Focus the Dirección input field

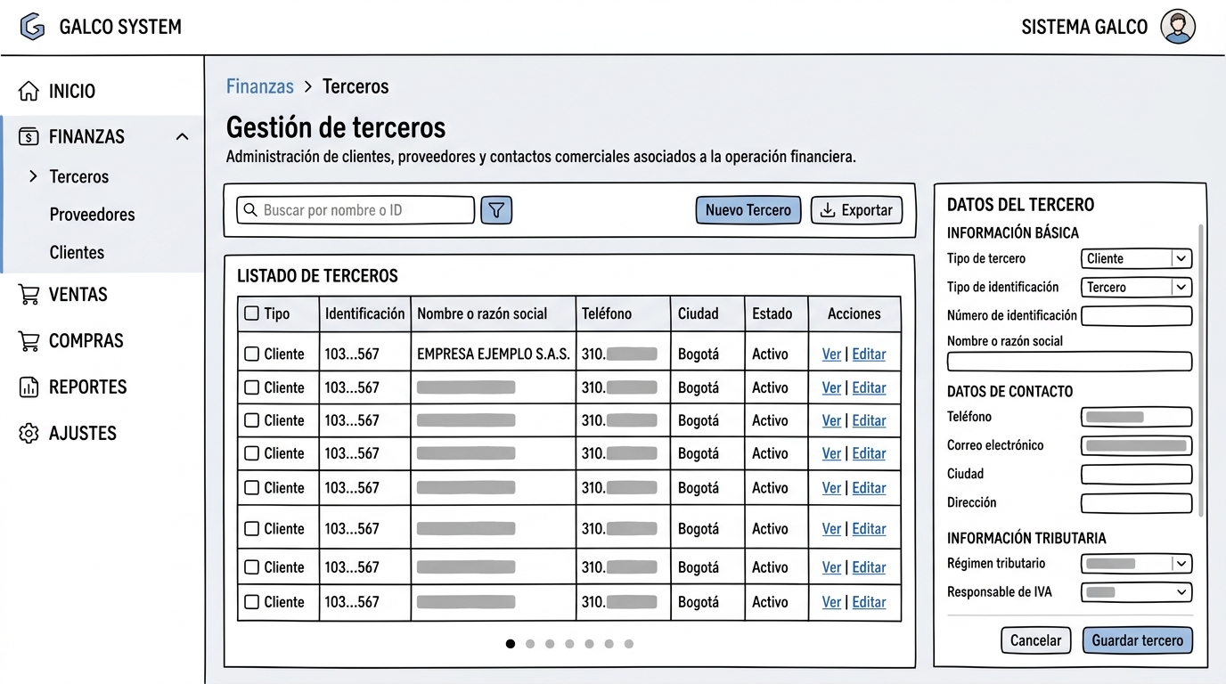1136,502
